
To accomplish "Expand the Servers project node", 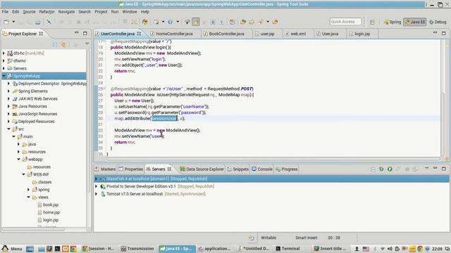I will (x=4, y=68).
